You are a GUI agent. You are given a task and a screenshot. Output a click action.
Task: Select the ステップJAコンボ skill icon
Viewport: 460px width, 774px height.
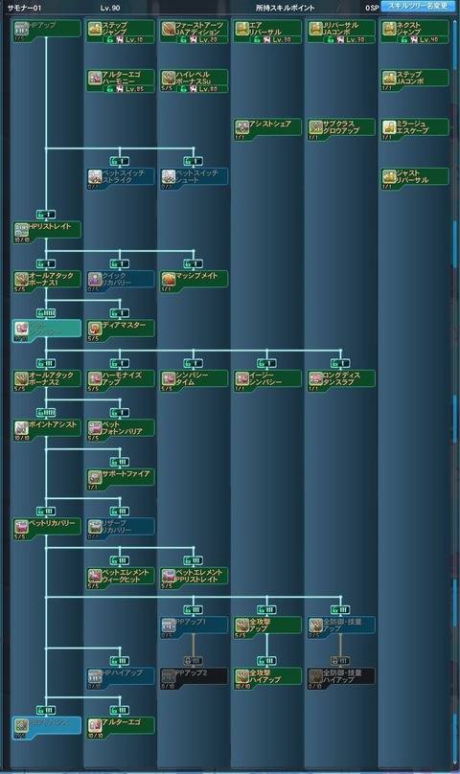[x=389, y=78]
